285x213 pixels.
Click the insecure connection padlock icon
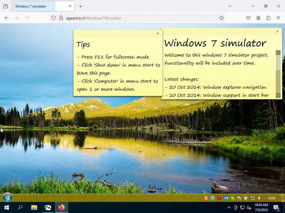(61, 18)
